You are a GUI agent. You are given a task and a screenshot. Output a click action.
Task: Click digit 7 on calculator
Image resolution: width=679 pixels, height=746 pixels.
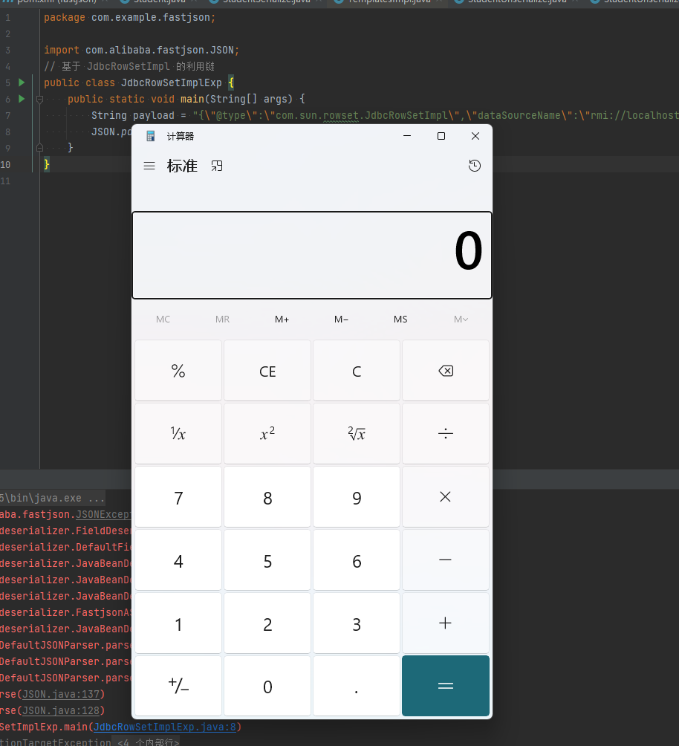pos(178,496)
